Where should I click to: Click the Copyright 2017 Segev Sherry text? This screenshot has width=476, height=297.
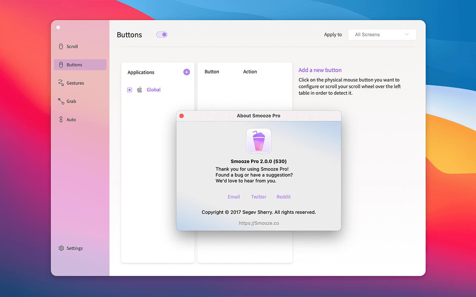[259, 212]
